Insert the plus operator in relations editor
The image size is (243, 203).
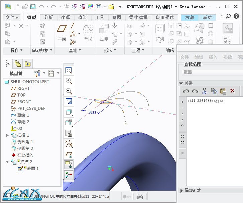pos(182,102)
